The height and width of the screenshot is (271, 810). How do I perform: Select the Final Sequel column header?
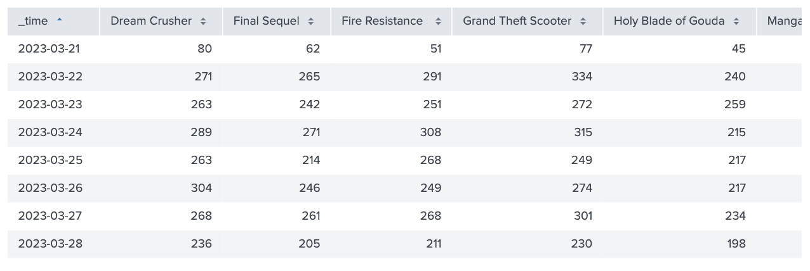pyautogui.click(x=277, y=22)
